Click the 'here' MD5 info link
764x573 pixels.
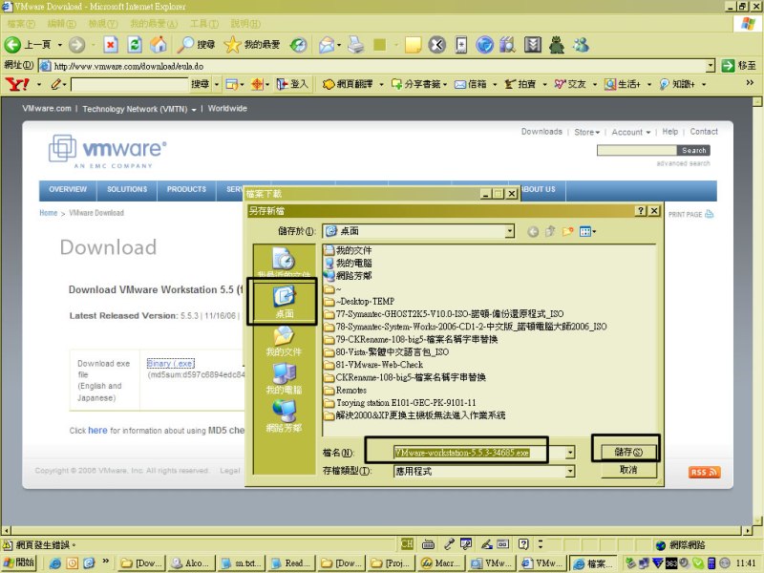pos(97,431)
